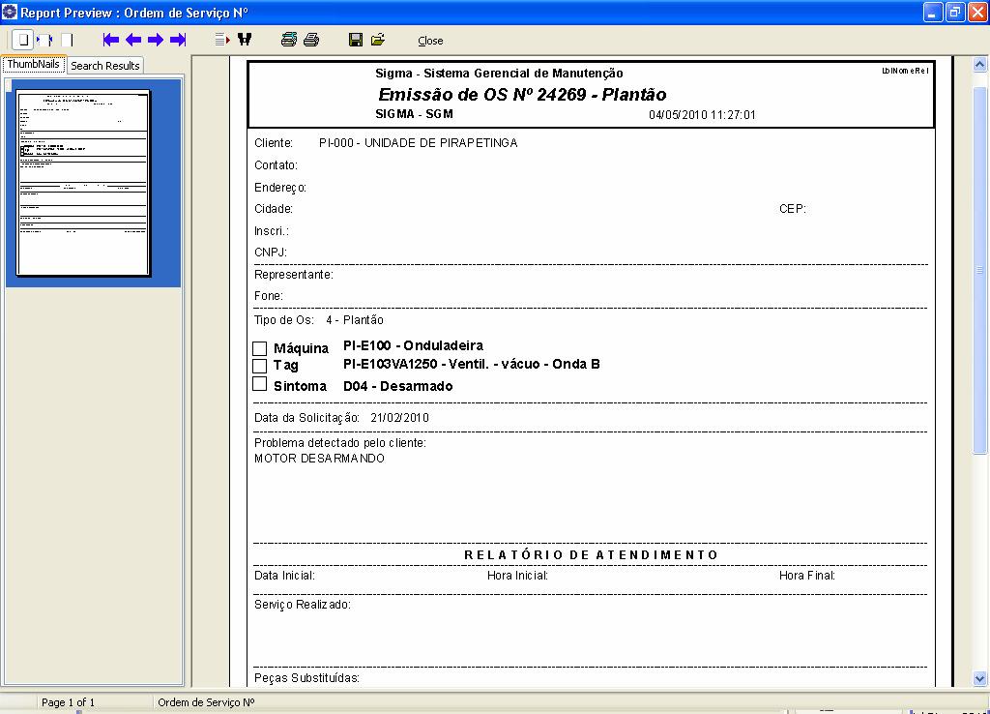Click the 'Hora Final:' label
Image resolution: width=990 pixels, height=714 pixels.
pos(807,576)
